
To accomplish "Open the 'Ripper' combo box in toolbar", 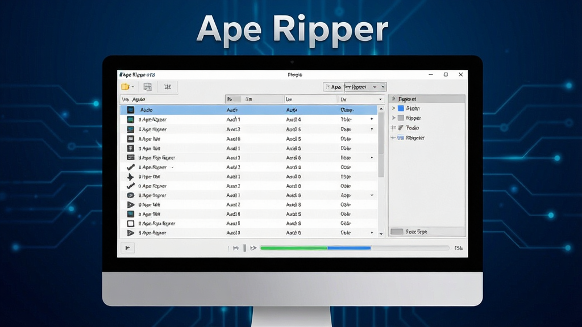I will point(365,87).
